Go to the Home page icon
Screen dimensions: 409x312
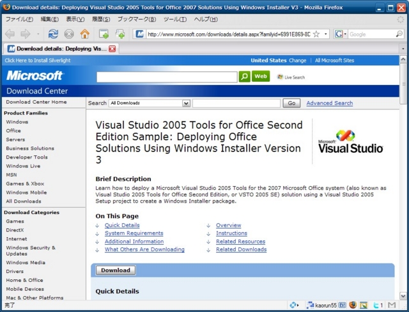(85, 34)
